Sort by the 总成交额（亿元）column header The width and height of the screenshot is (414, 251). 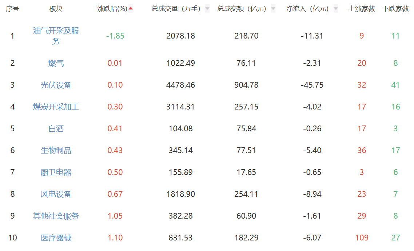click(242, 9)
